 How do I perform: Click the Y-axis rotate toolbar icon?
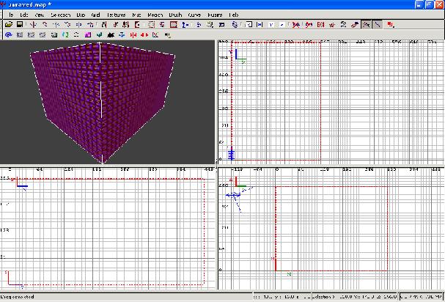[67, 25]
